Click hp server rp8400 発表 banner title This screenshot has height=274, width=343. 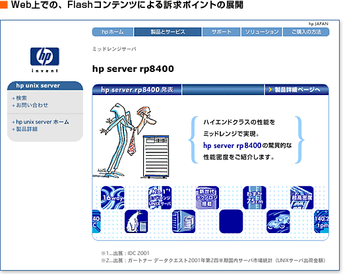point(137,90)
